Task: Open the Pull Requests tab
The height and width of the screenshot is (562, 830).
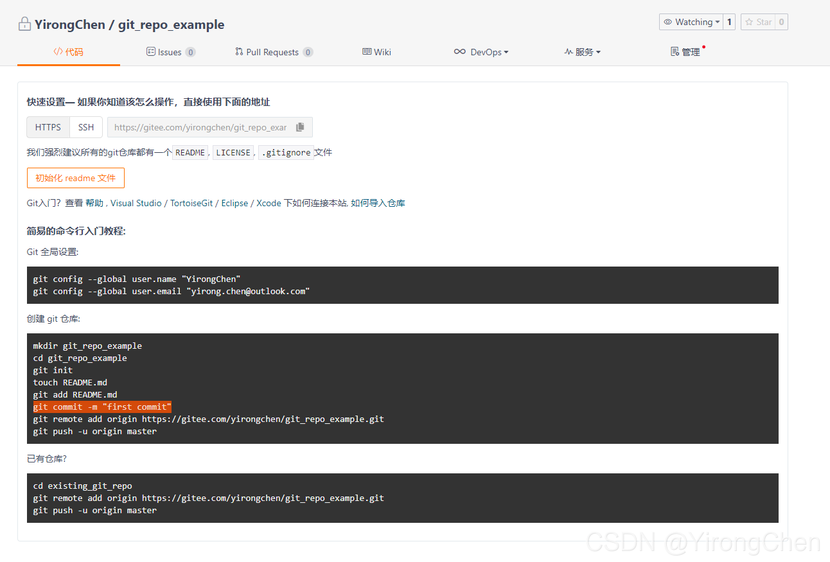Action: [274, 52]
